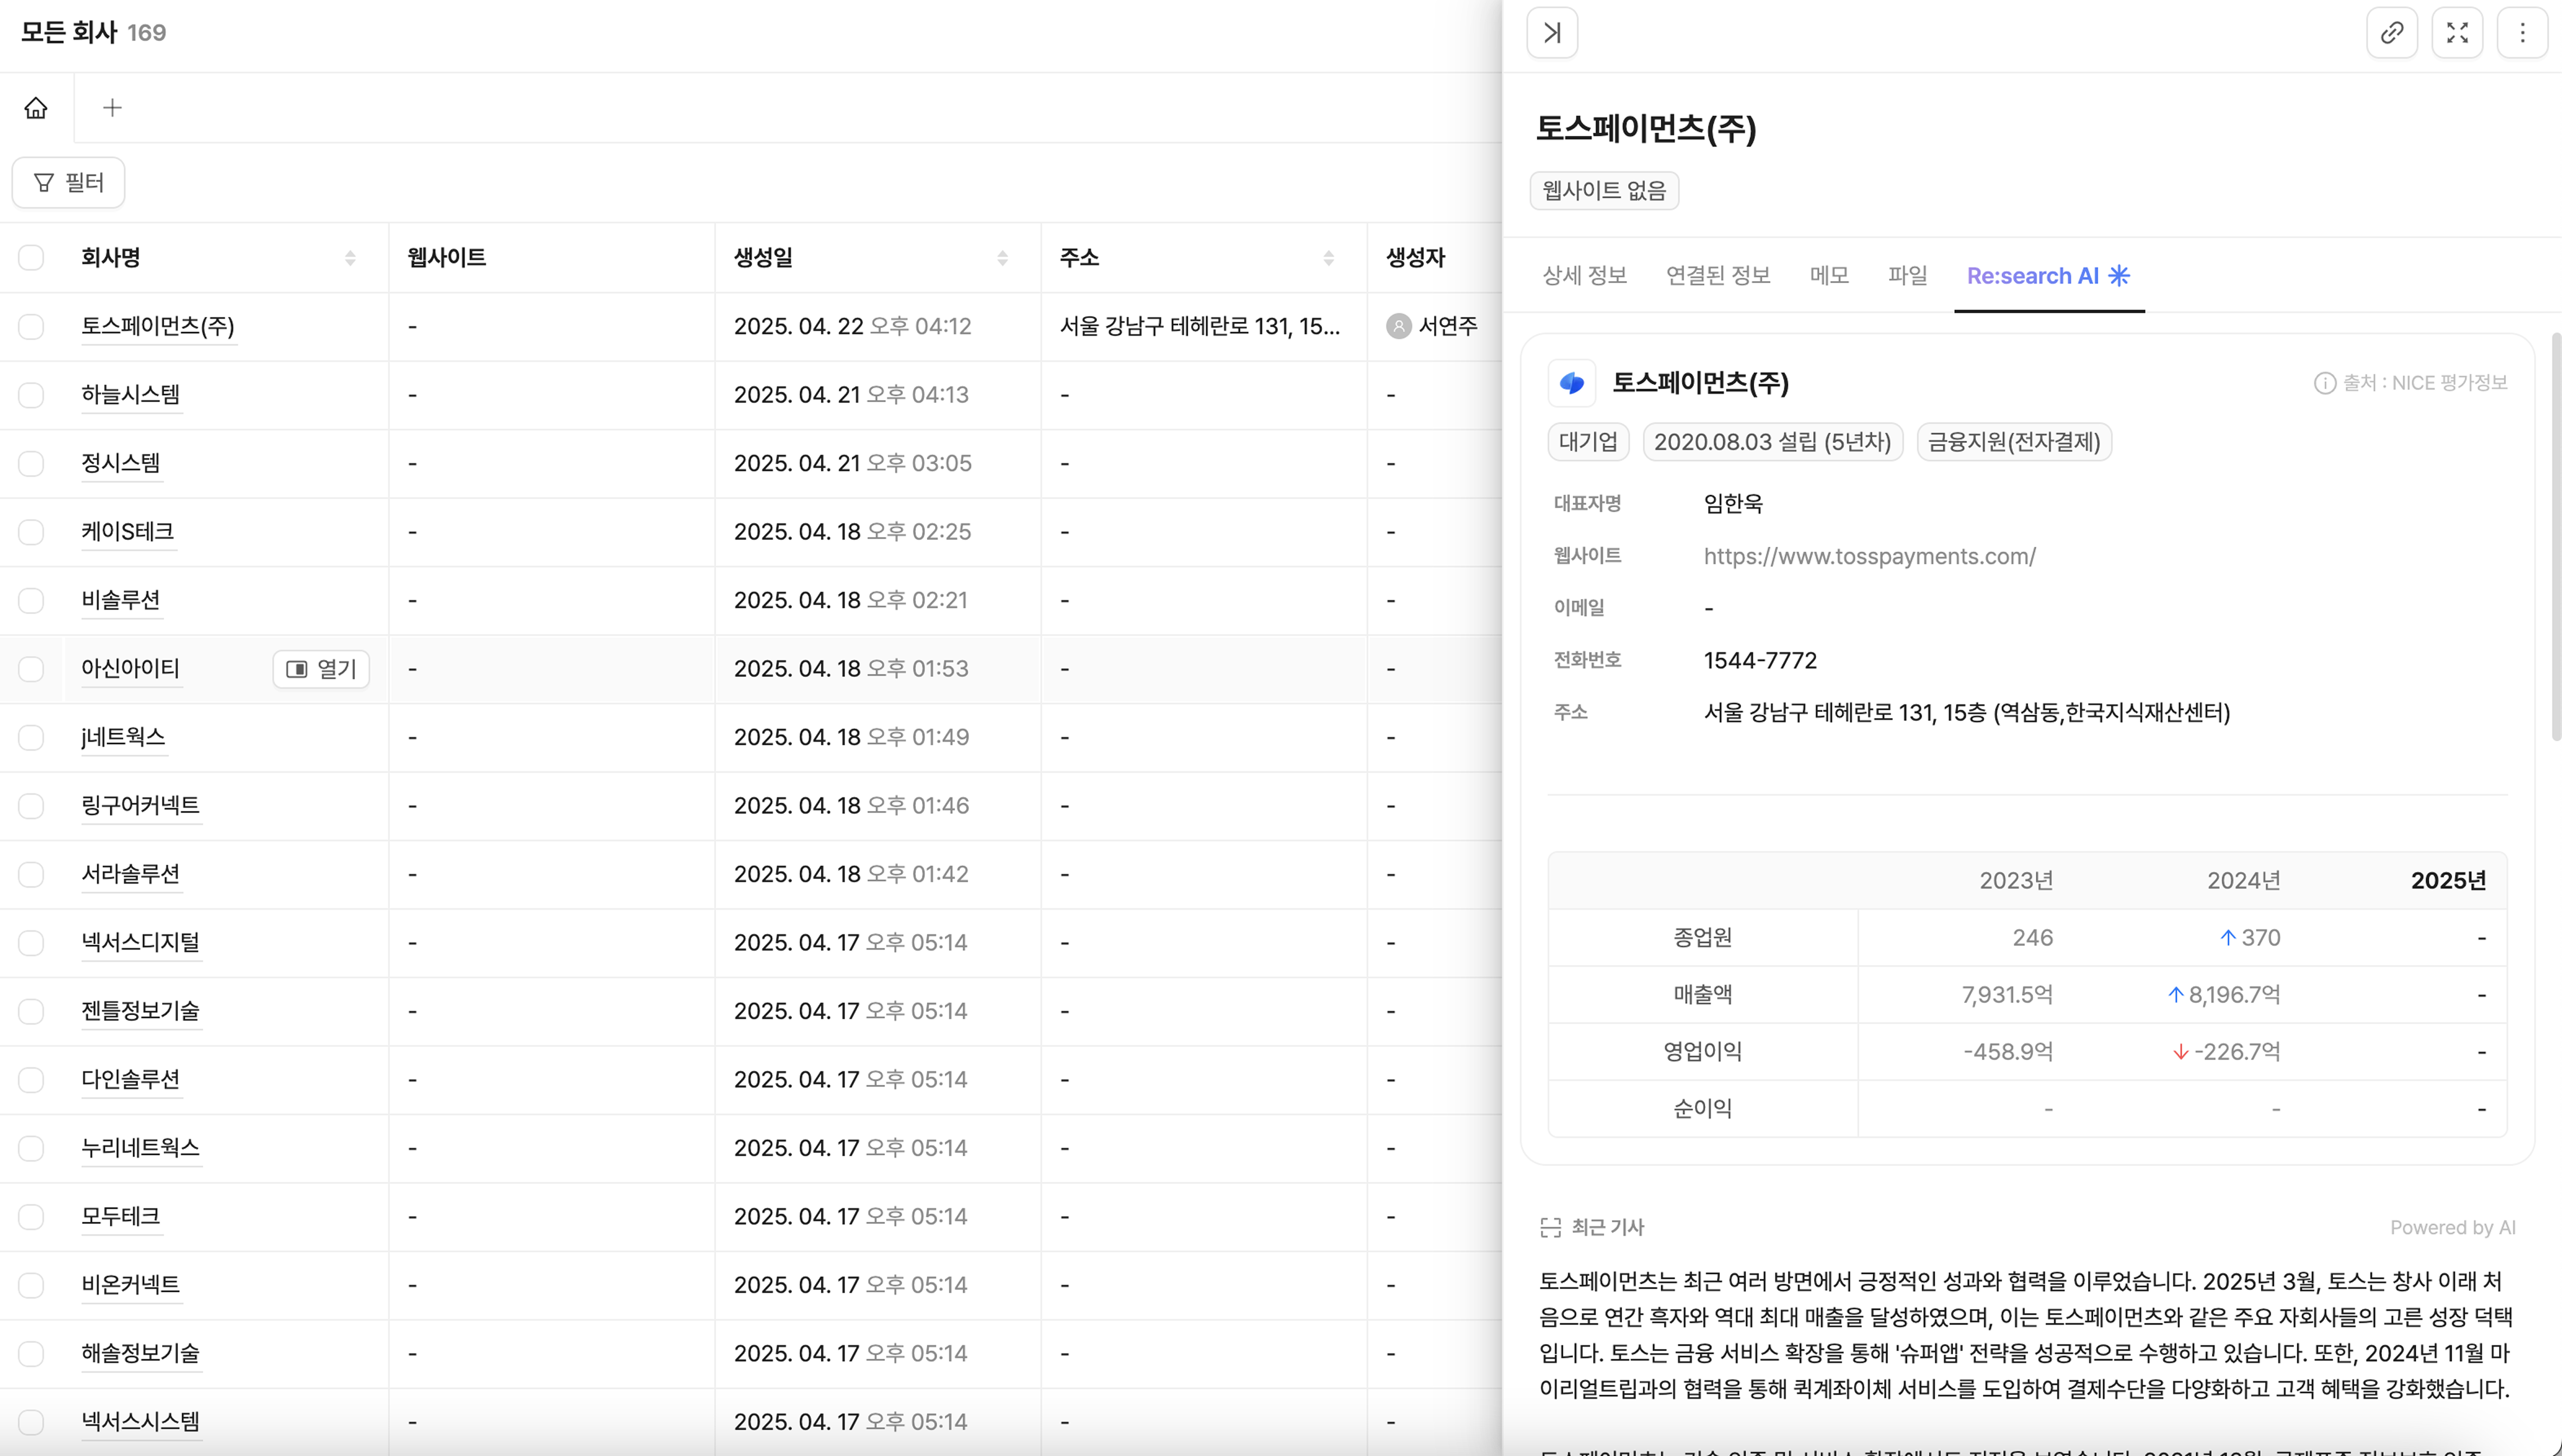2562x1456 pixels.
Task: Click the 최근 기사 section icon
Action: coord(1551,1228)
